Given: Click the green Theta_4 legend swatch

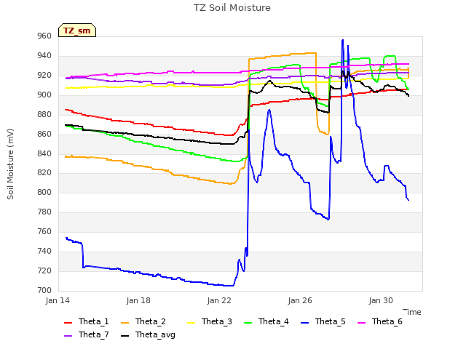Looking at the screenshot, I should click(248, 323).
